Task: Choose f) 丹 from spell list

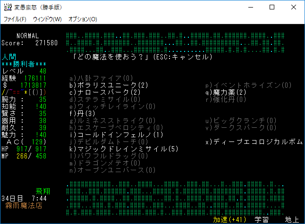Action: coord(82,114)
